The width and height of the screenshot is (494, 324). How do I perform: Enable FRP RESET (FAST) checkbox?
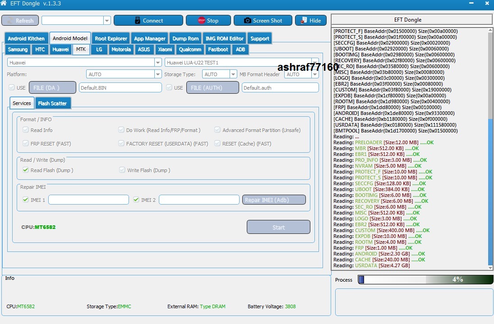coord(26,143)
